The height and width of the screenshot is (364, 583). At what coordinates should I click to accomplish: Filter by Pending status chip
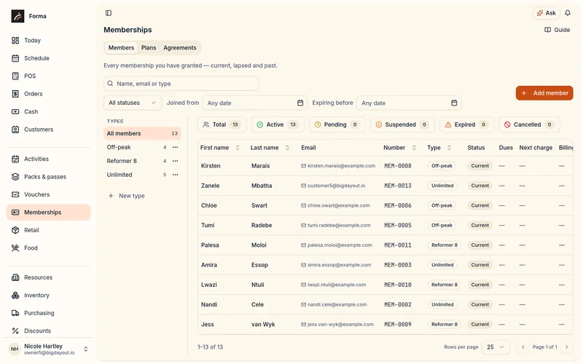click(x=337, y=124)
